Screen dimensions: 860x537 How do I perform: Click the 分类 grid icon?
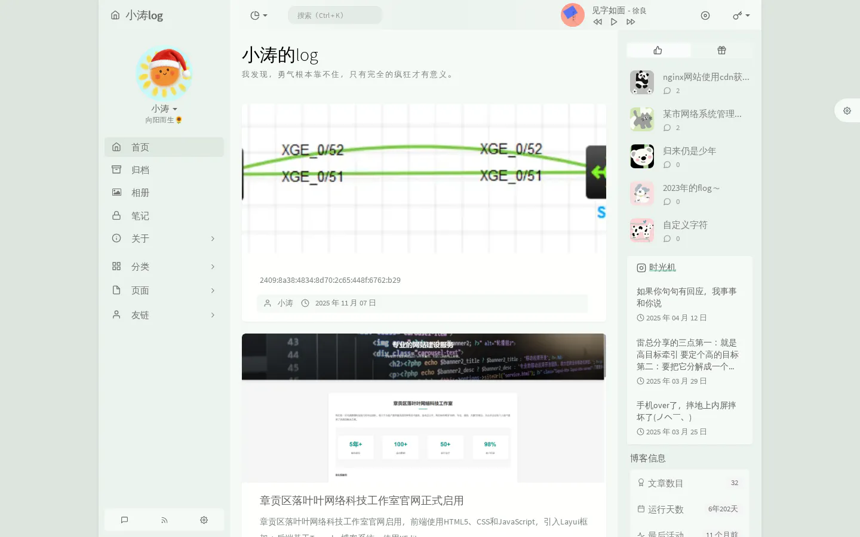pos(116,266)
